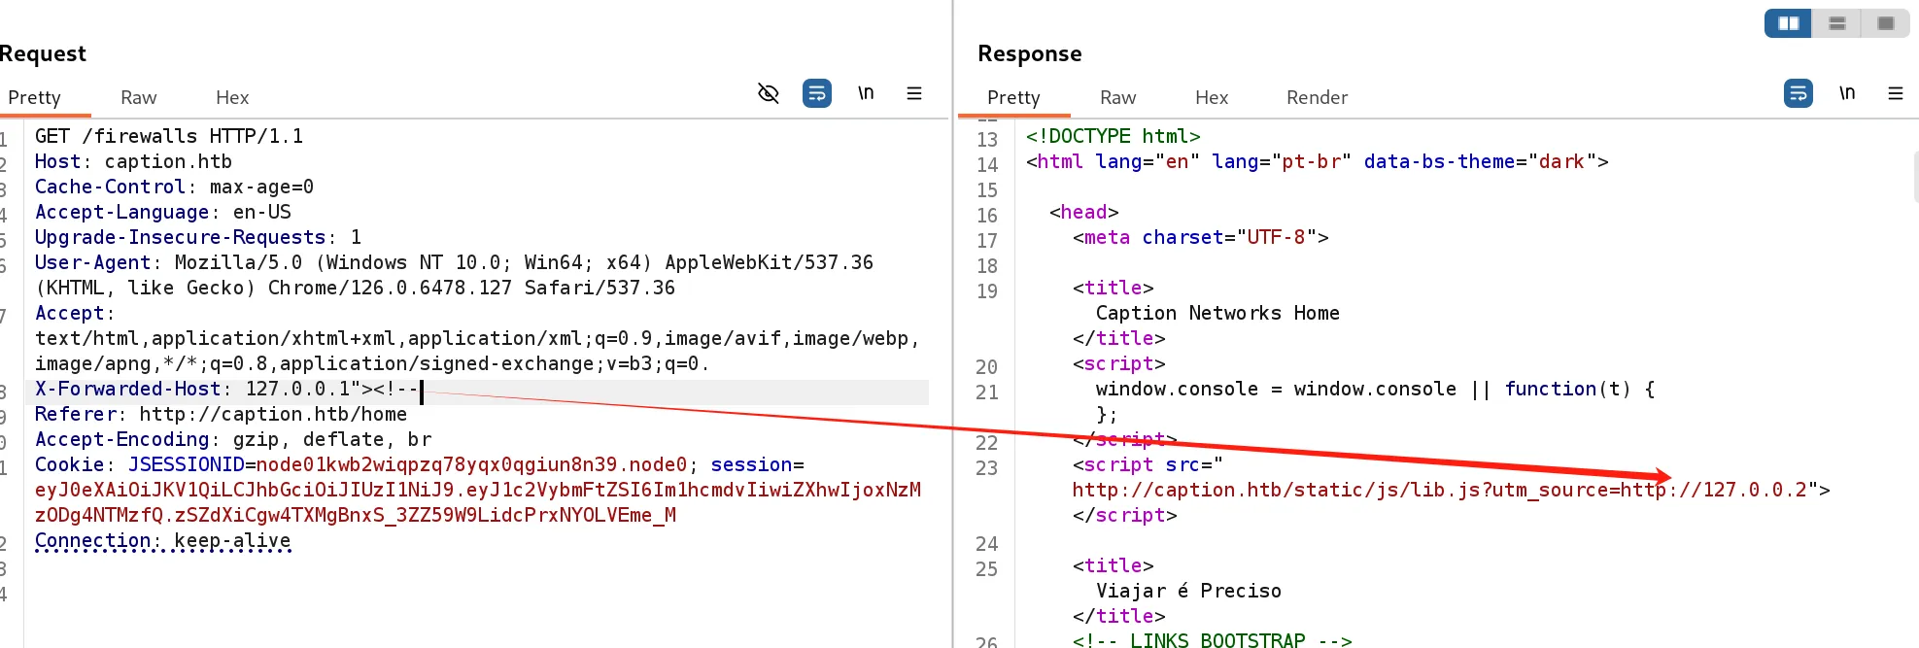Click the Accept-Encoding header line
The height and width of the screenshot is (648, 1919).
pyautogui.click(x=233, y=439)
